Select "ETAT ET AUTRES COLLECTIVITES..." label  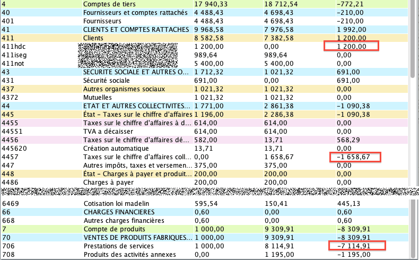click(136, 106)
